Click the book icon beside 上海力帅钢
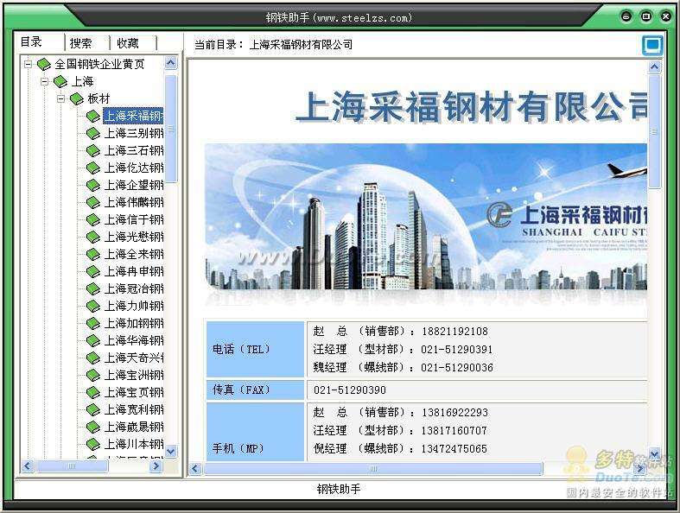Image resolution: width=680 pixels, height=513 pixels. click(93, 306)
